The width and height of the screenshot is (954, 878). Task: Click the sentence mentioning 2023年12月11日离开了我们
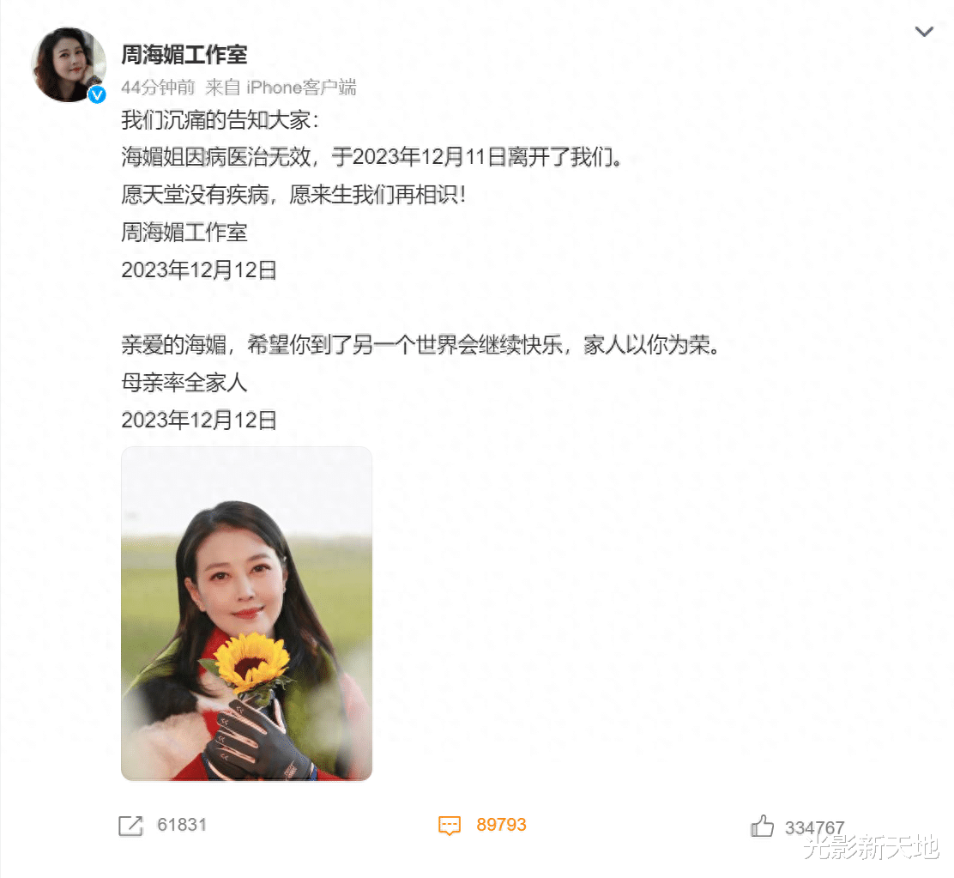371,157
